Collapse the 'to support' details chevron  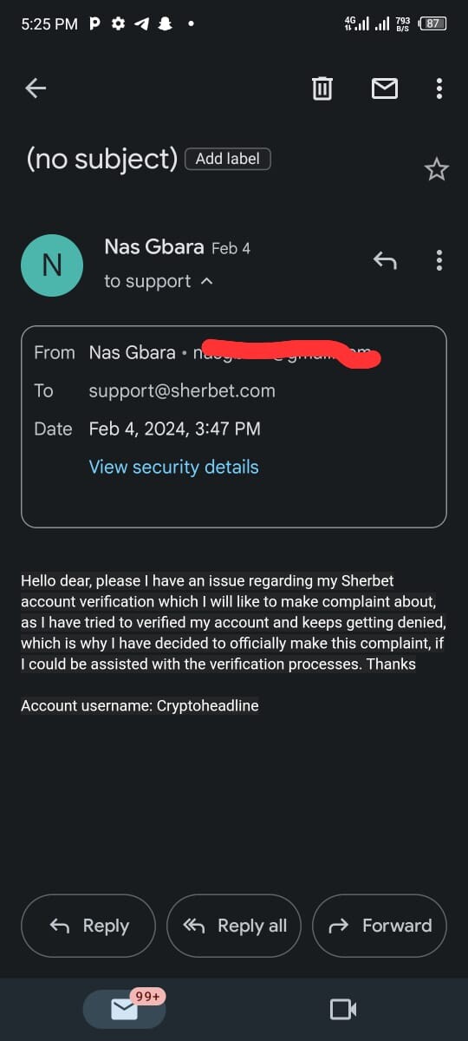(206, 282)
